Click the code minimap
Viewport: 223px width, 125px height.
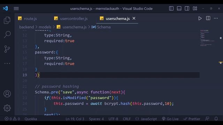(x=207, y=38)
